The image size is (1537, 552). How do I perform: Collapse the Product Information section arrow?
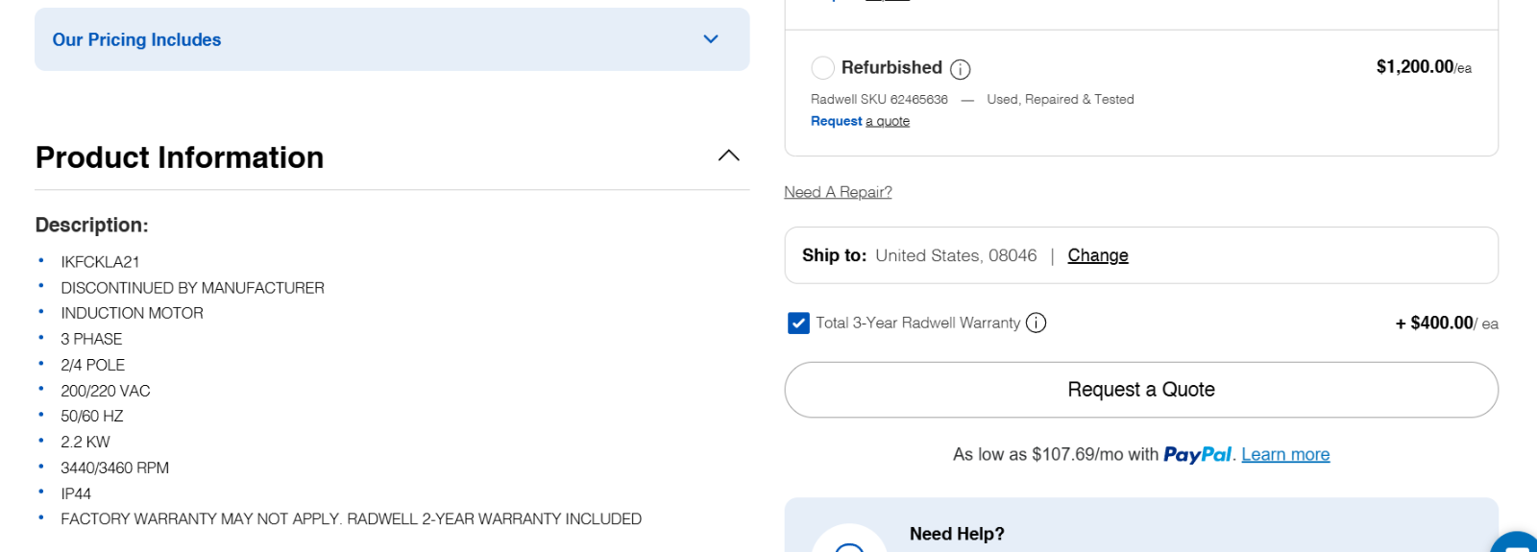click(729, 156)
